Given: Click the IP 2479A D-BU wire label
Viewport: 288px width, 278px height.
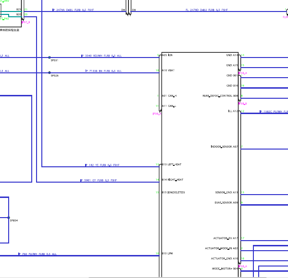Looking at the screenshot, I should [73, 10].
